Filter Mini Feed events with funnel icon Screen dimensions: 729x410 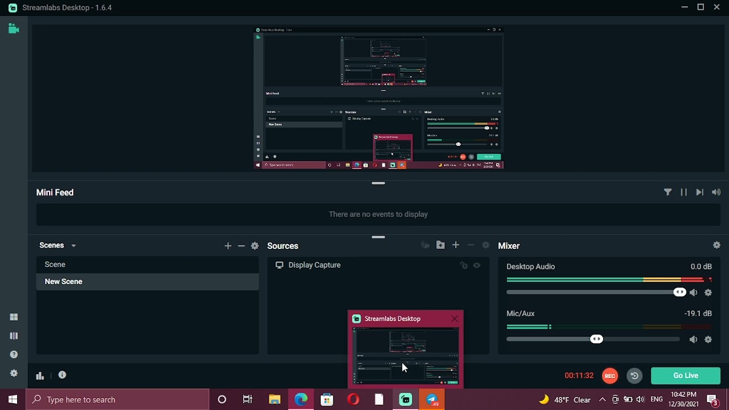[667, 192]
